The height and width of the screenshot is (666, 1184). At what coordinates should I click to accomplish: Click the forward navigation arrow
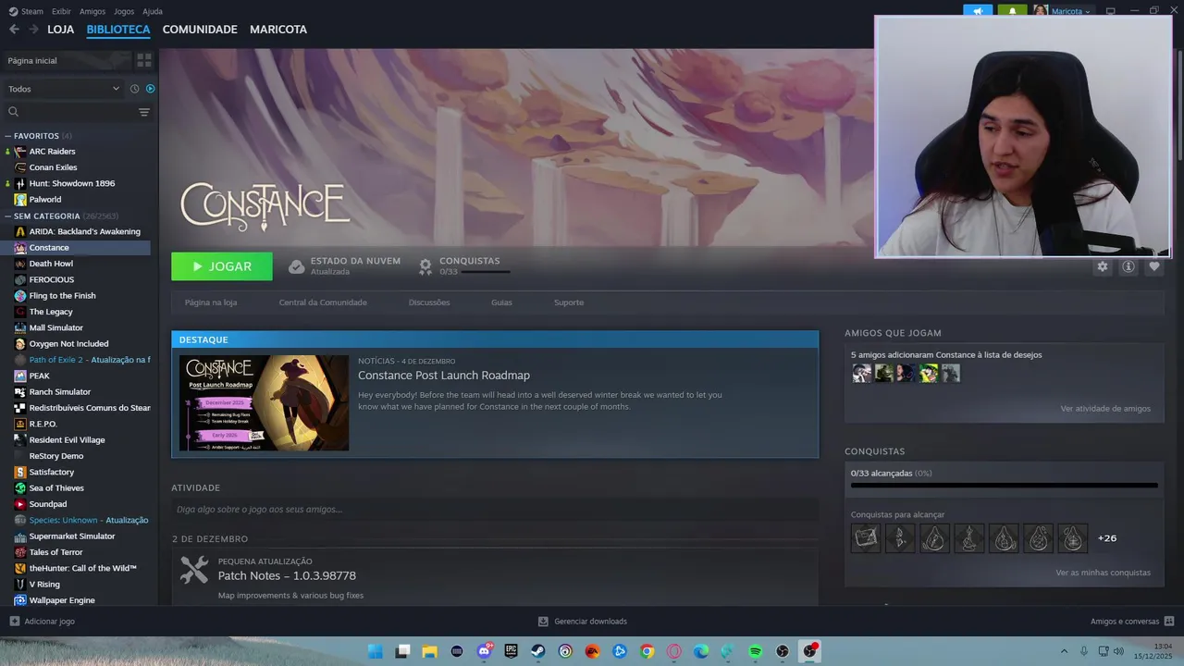click(33, 30)
